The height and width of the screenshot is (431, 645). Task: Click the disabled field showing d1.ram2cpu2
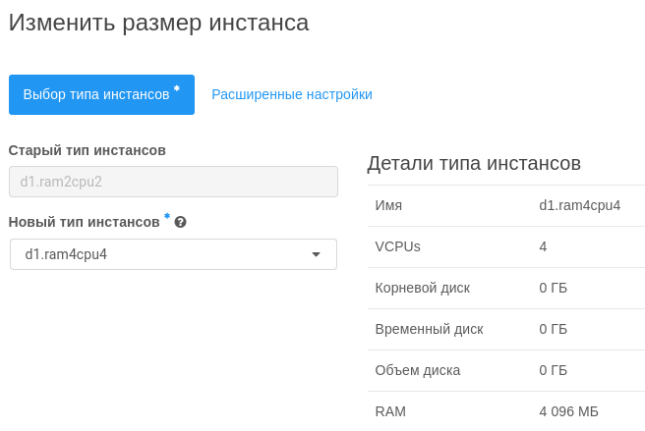(x=173, y=182)
